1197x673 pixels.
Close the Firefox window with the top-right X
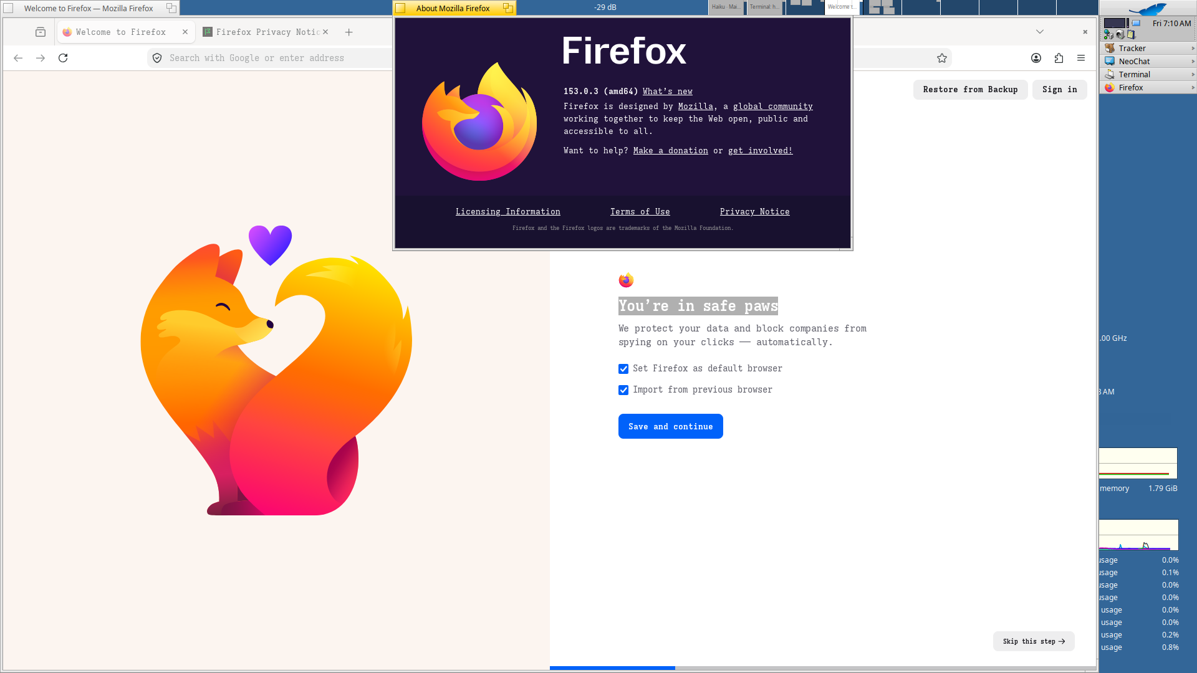pyautogui.click(x=1085, y=32)
